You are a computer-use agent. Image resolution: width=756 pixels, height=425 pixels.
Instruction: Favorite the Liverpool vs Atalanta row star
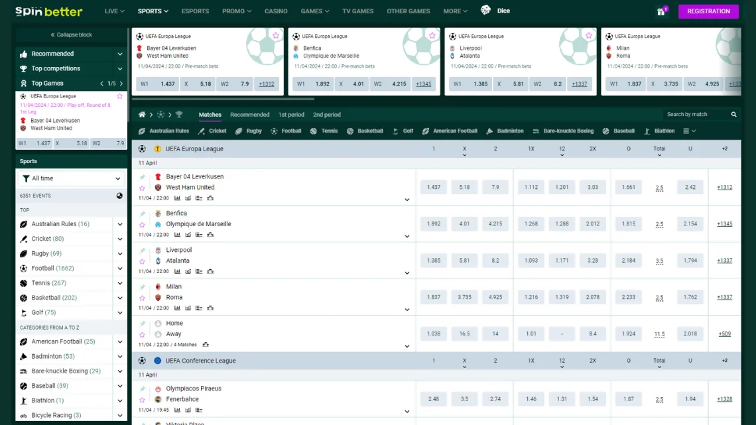[142, 261]
